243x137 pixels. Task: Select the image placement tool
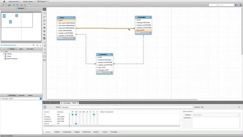point(44,28)
